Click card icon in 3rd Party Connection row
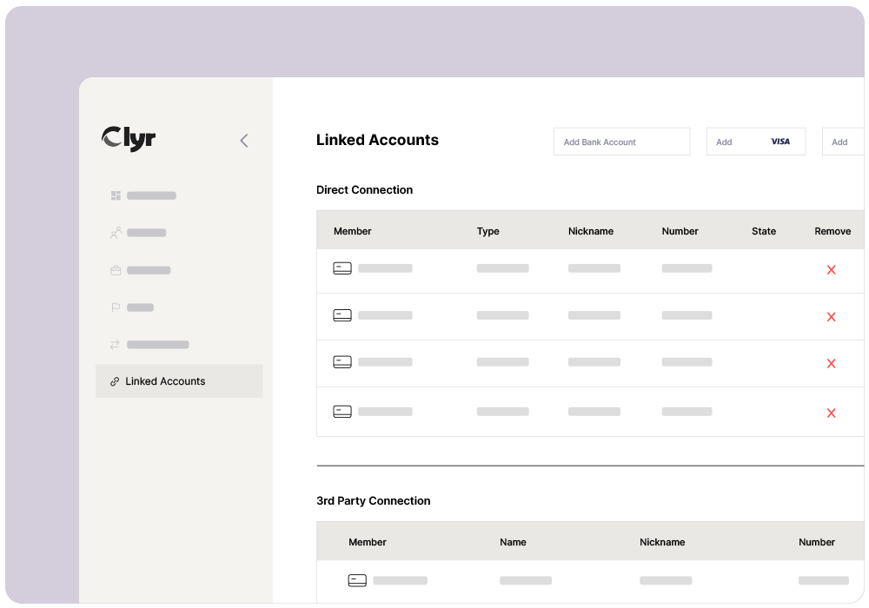This screenshot has height=608, width=869. point(357,580)
